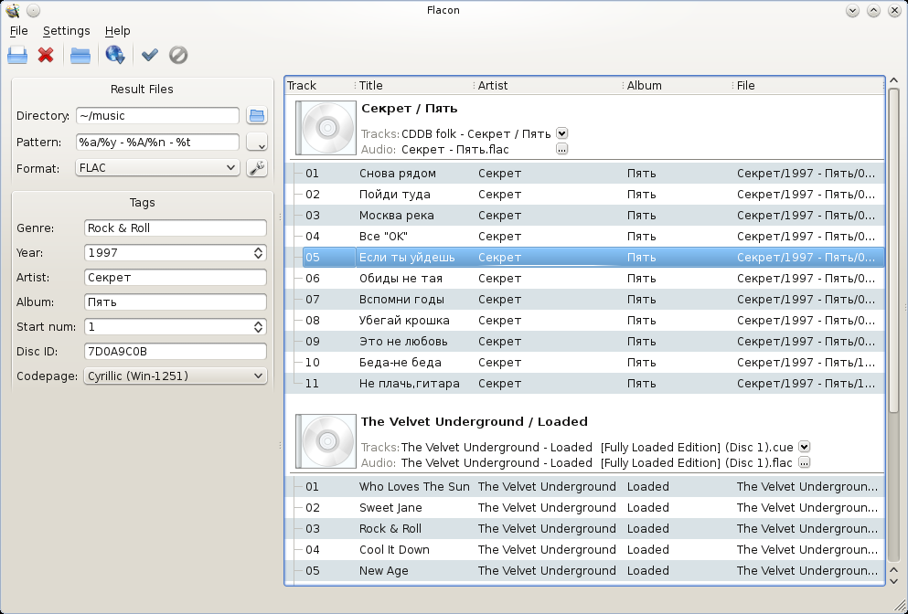Open the Help menu
Screen dimensions: 908x614
[x=118, y=31]
